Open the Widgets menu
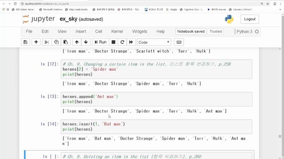 140,31
